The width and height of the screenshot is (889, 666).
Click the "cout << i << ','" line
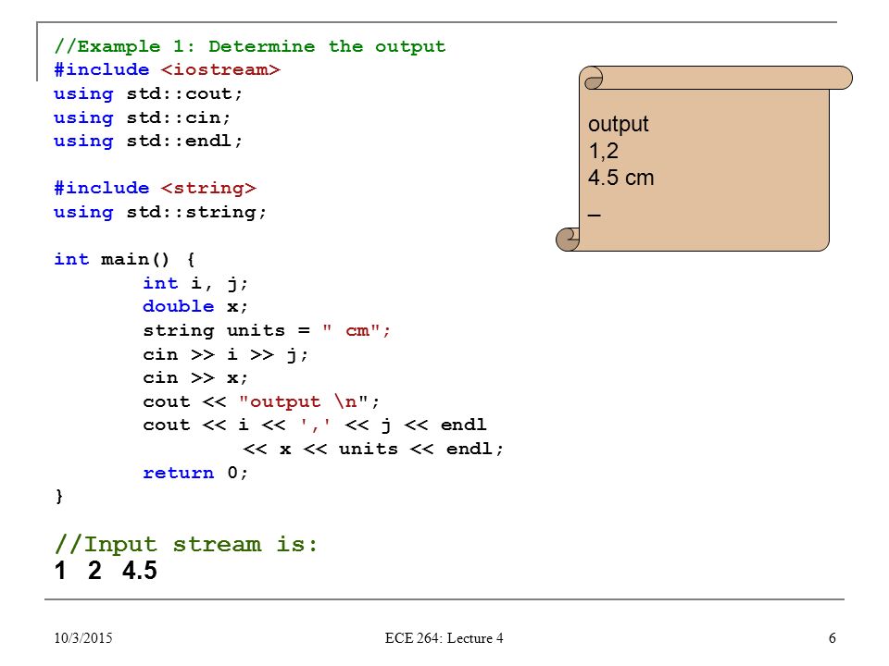[x=315, y=425]
